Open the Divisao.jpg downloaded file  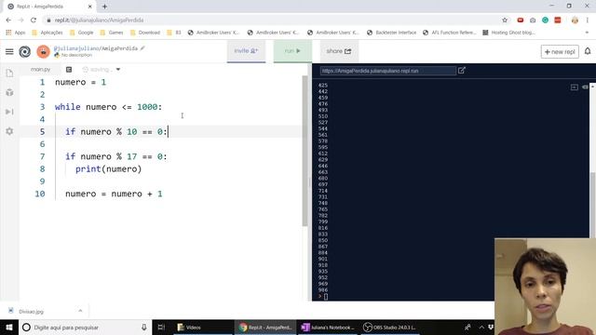pyautogui.click(x=31, y=312)
